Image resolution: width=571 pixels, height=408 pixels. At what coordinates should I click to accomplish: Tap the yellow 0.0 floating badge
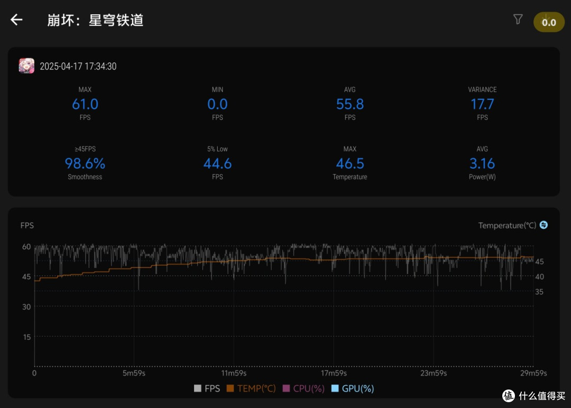tap(549, 22)
